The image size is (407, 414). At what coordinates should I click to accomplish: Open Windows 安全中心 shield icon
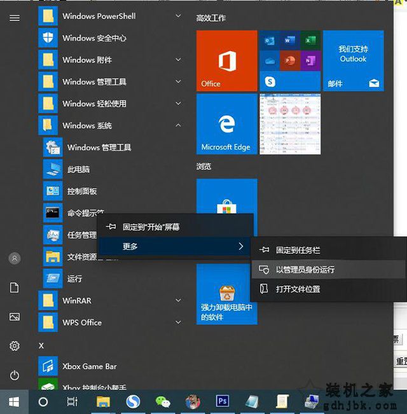point(48,38)
